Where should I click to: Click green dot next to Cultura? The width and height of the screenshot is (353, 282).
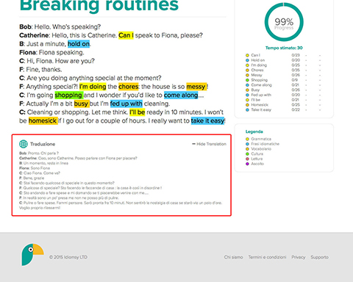247,154
